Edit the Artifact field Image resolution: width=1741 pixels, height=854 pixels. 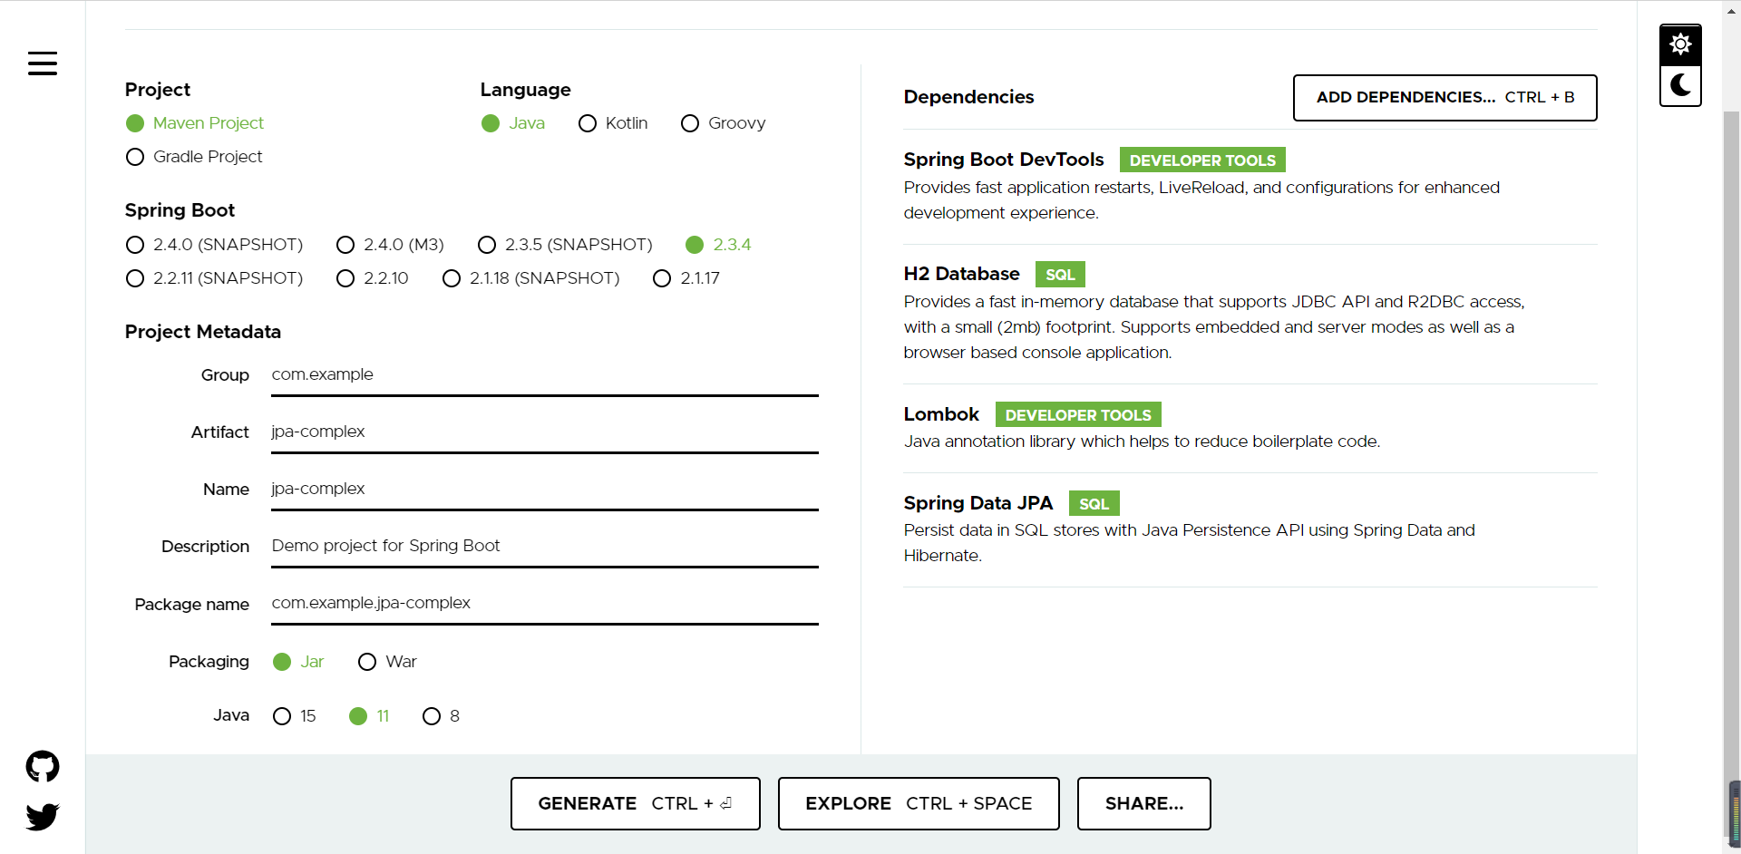545,432
